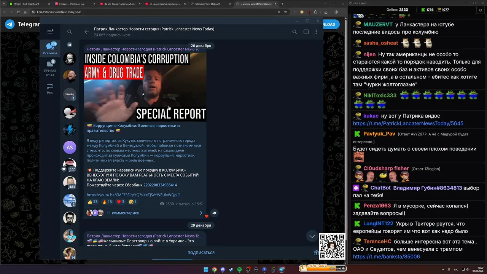487x274 pixels.
Task: Open Steam from the taskbar
Action: click(231, 269)
